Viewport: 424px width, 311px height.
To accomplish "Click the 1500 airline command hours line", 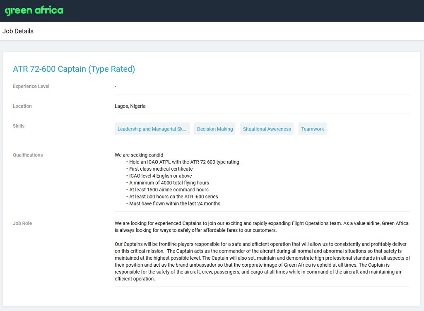I will click(169, 190).
